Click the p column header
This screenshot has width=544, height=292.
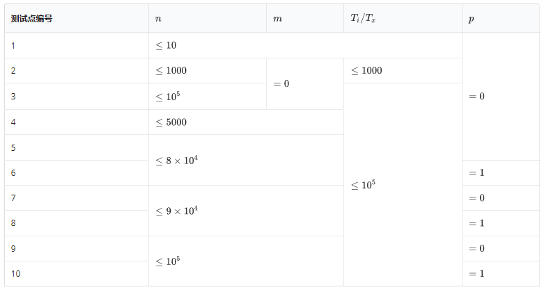click(472, 19)
